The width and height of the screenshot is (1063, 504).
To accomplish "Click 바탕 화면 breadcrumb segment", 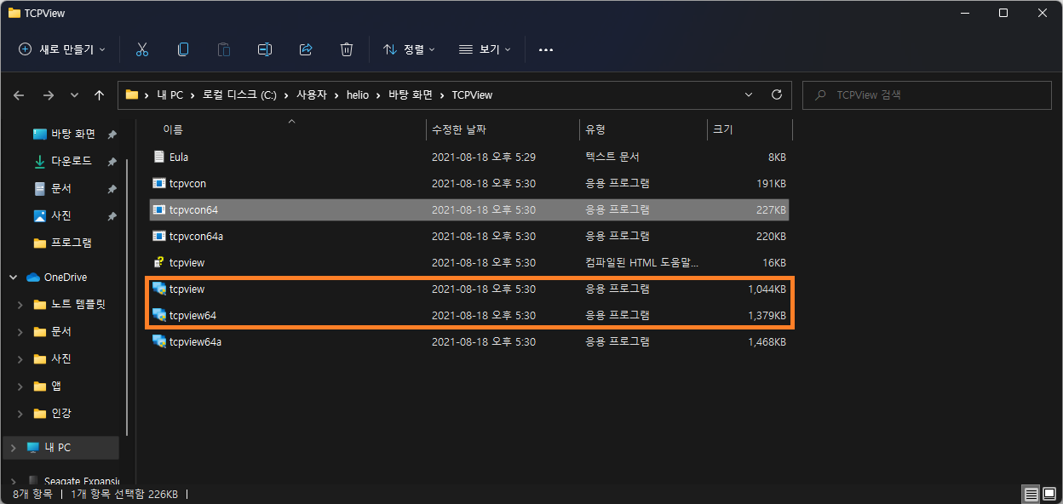I will [x=411, y=95].
